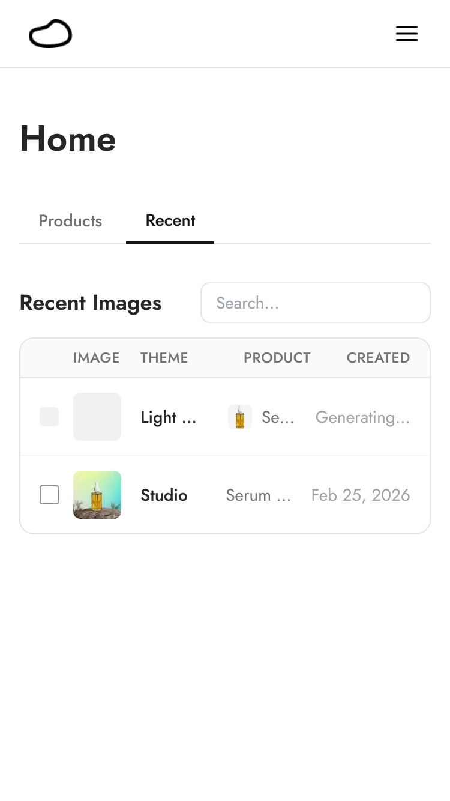Image resolution: width=450 pixels, height=801 pixels.
Task: Open the hamburger menu
Action: click(406, 34)
